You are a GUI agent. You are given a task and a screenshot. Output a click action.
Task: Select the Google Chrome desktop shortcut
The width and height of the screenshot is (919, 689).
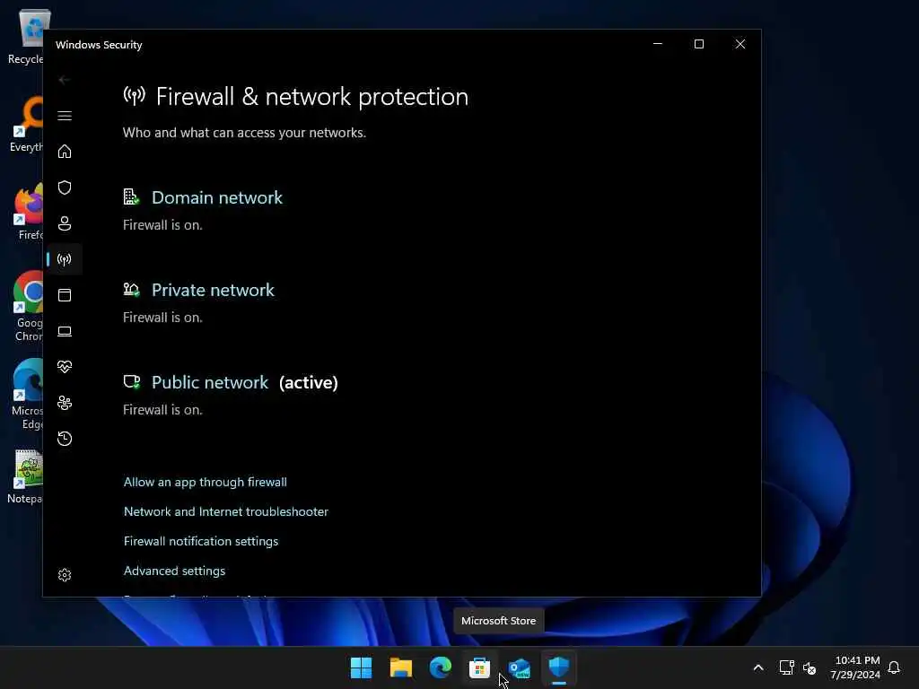coord(26,307)
